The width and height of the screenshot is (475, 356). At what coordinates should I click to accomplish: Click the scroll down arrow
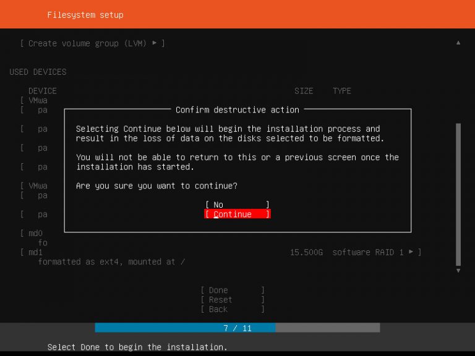458,271
